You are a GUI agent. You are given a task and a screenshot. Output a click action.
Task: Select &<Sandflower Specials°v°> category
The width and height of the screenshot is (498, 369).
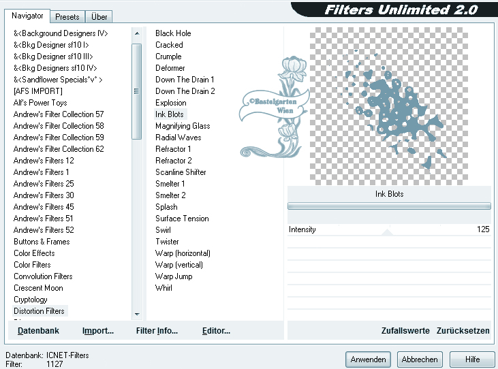point(58,80)
